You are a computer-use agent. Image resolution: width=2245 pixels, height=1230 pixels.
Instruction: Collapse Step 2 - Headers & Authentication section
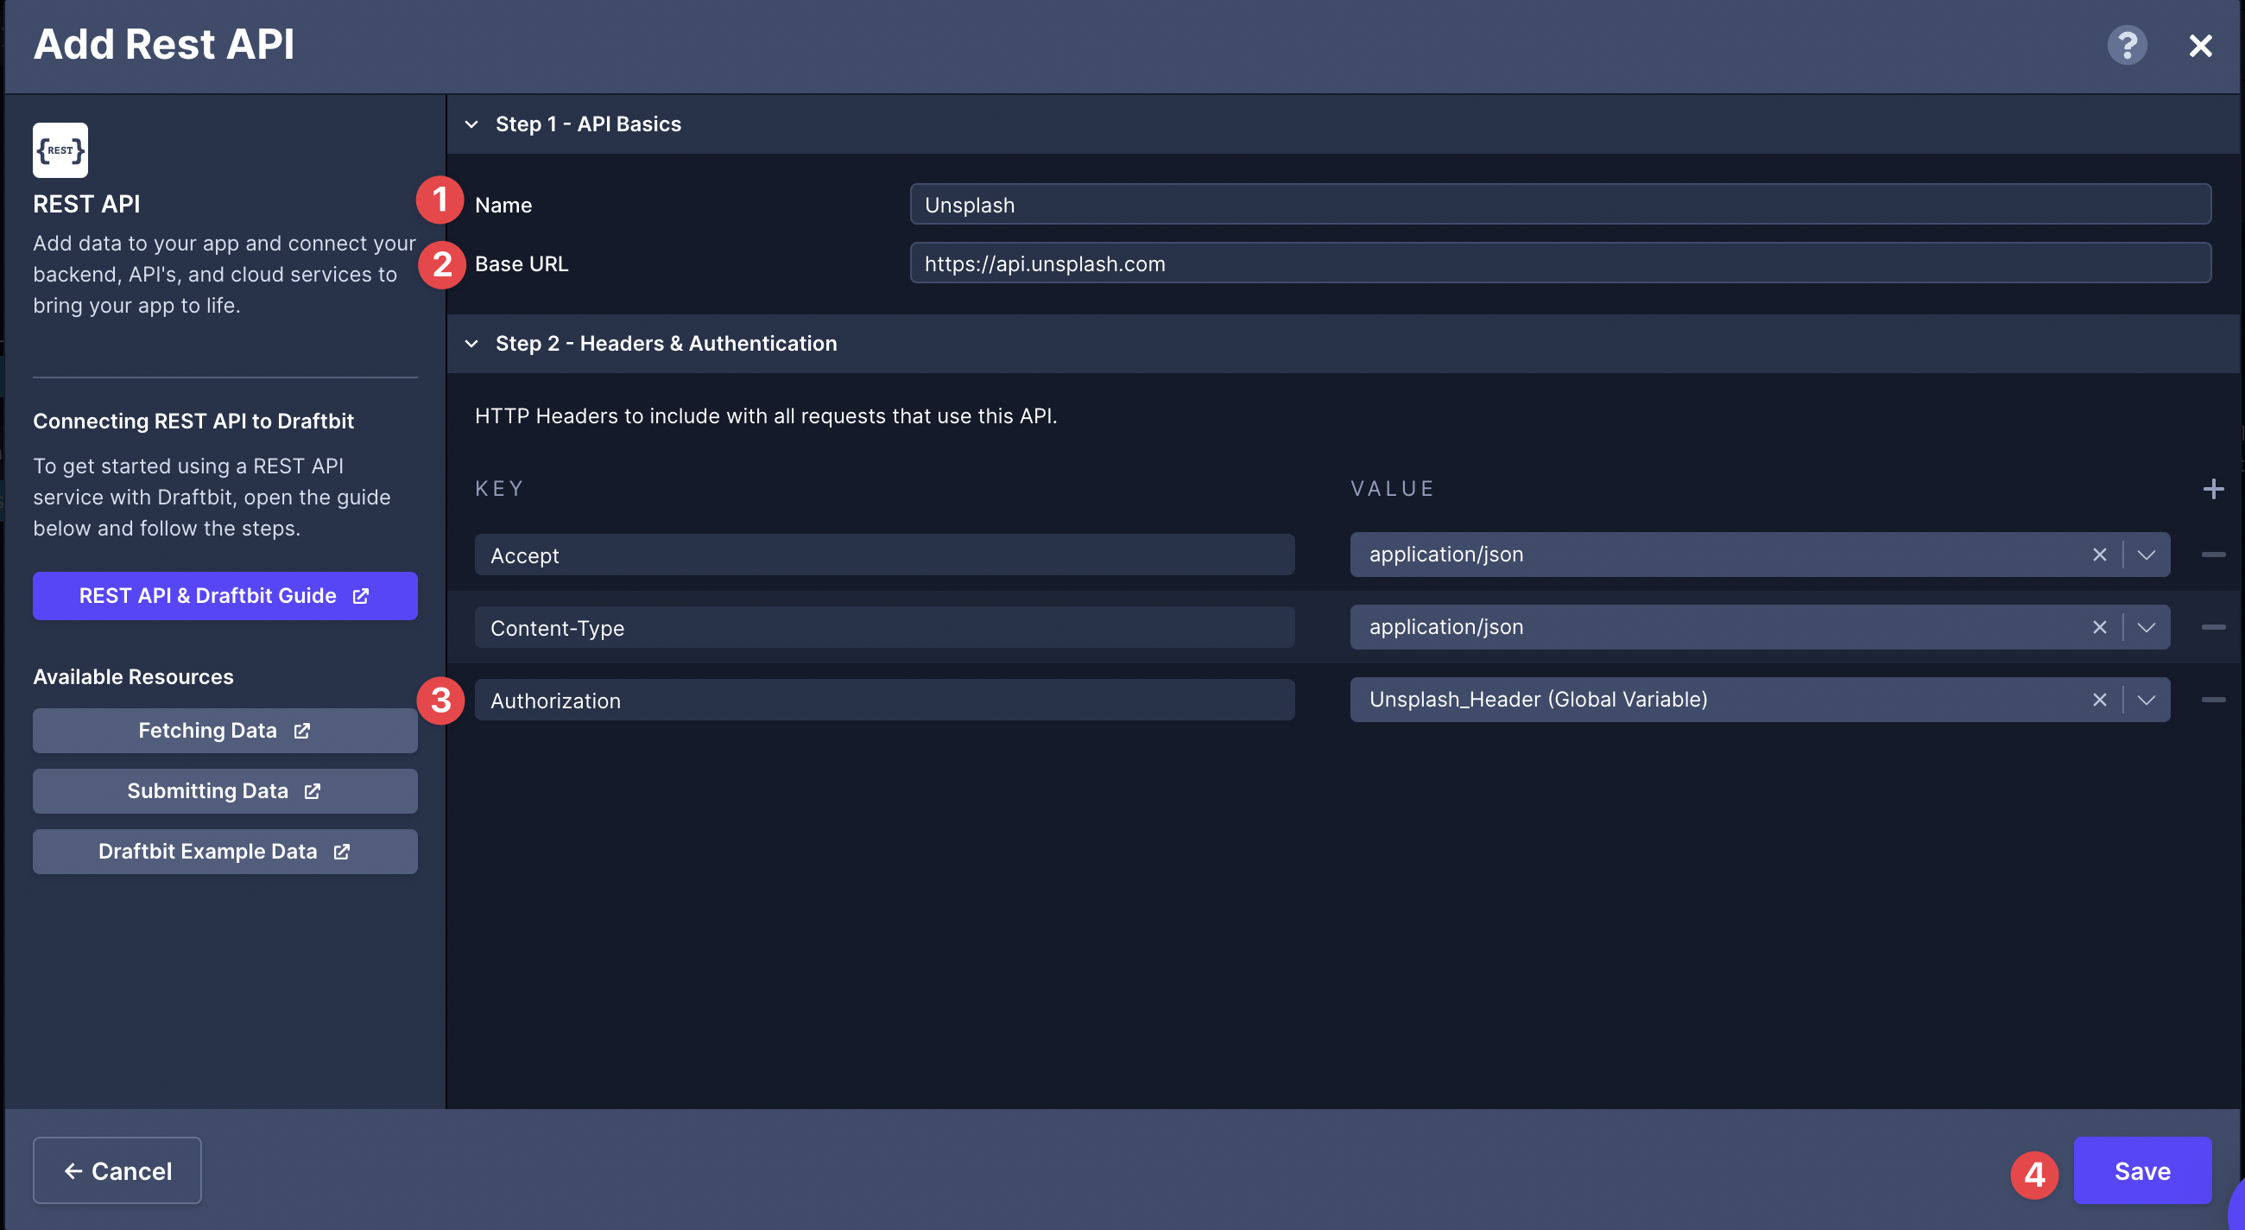pos(471,344)
